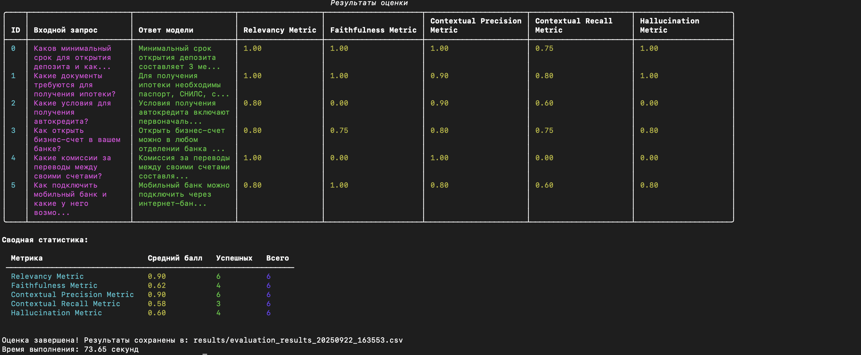Click the "Средний балл" summary column header
The height and width of the screenshot is (355, 861).
tap(175, 258)
